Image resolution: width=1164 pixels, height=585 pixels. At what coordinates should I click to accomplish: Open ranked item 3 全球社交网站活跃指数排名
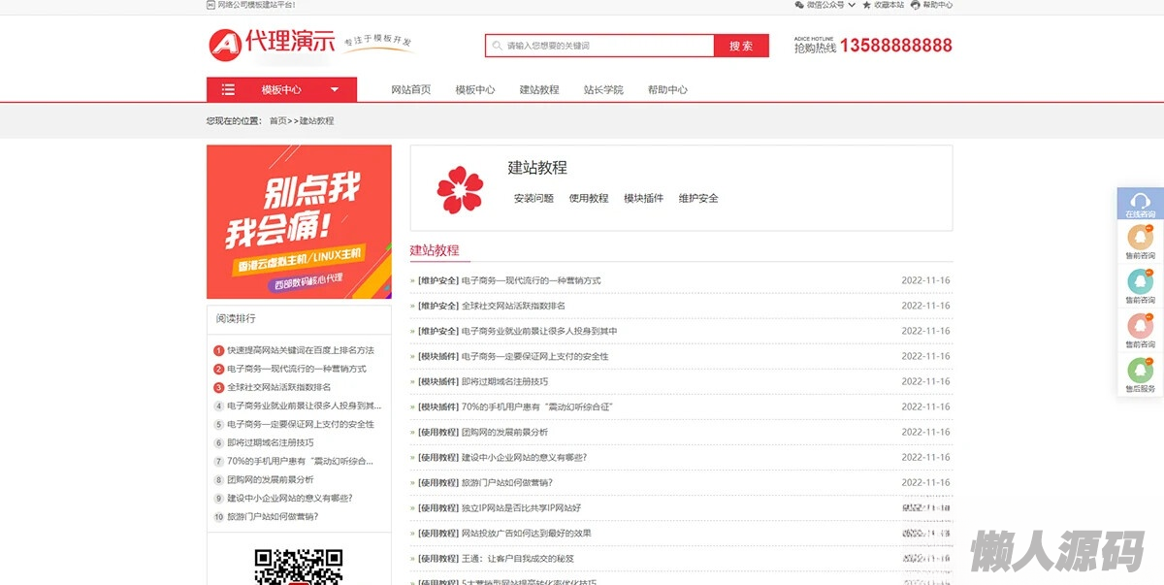coord(279,387)
